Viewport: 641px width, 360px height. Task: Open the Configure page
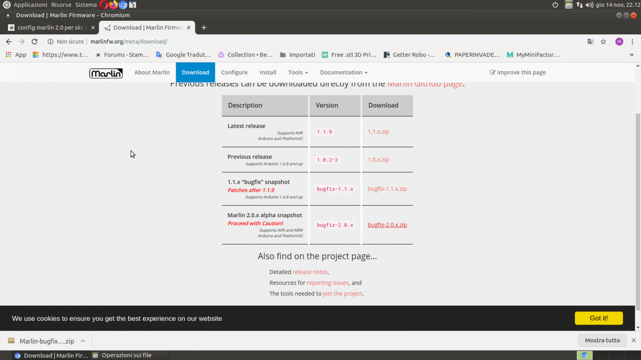(x=234, y=73)
